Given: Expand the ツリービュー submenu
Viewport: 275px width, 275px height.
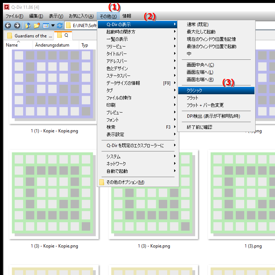Looking at the screenshot, I should pos(137,47).
